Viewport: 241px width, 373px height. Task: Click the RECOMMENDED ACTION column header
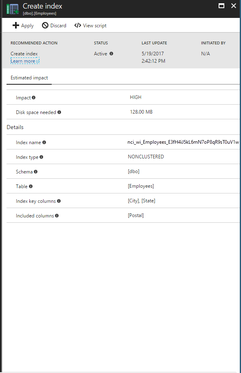34,43
